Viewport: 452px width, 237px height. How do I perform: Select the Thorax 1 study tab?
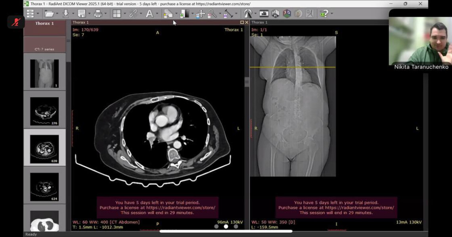[x=44, y=24]
